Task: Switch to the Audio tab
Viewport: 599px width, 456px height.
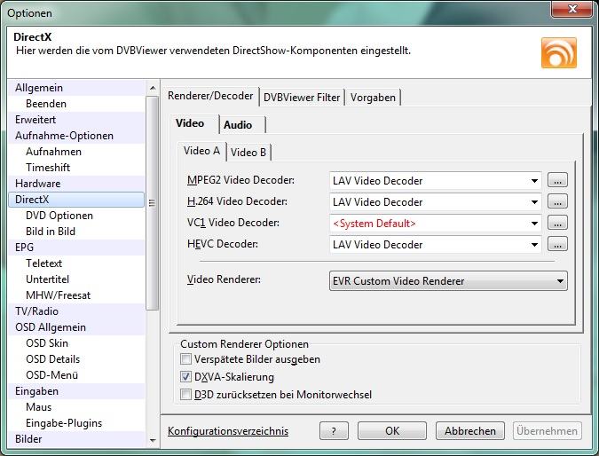Action: 238,125
